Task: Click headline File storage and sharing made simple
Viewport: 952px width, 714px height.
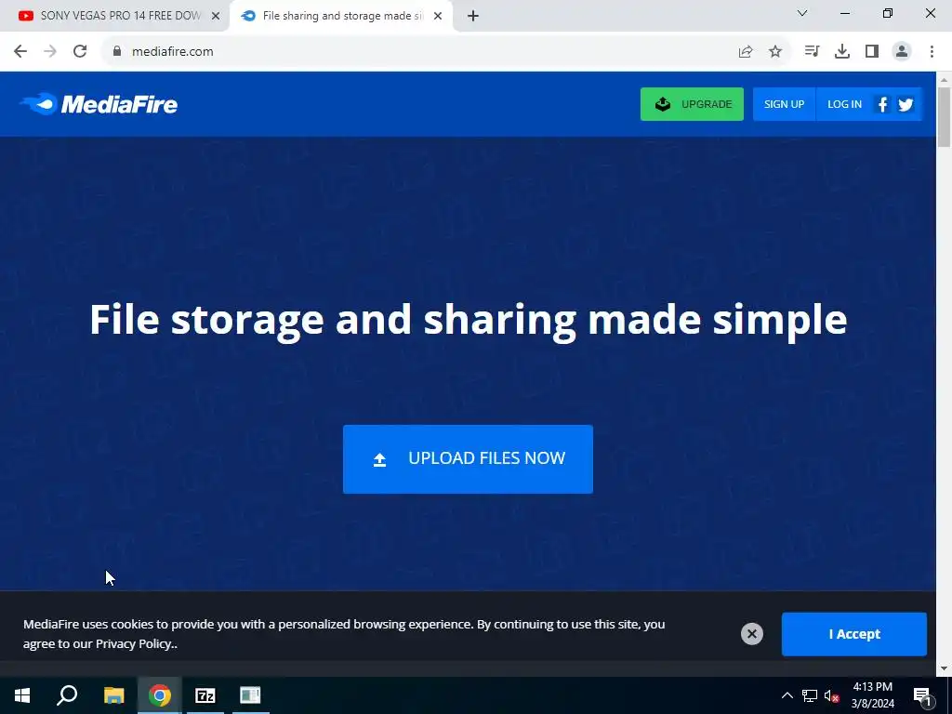Action: click(469, 320)
